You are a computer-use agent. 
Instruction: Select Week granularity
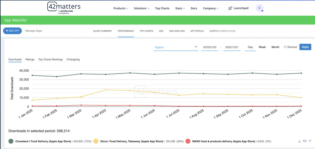262,47
